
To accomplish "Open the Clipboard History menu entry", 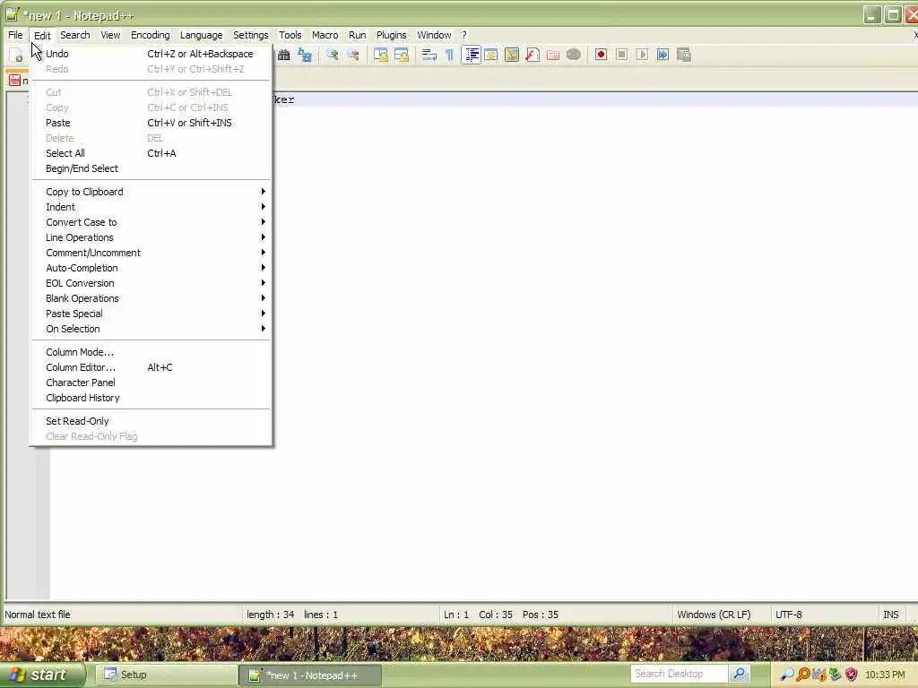I will point(152,398).
